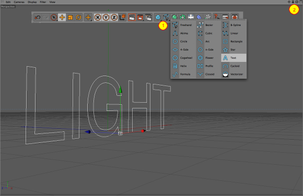303x196 pixels.
Task: Create a 4-Side spline
Action: (x=183, y=50)
